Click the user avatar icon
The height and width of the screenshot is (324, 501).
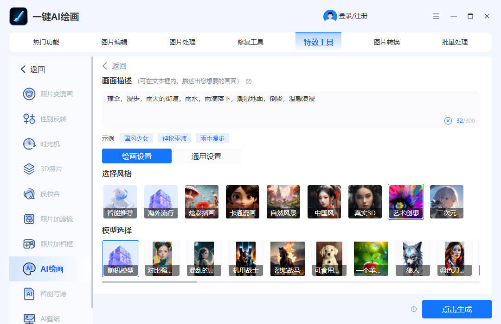tap(330, 16)
